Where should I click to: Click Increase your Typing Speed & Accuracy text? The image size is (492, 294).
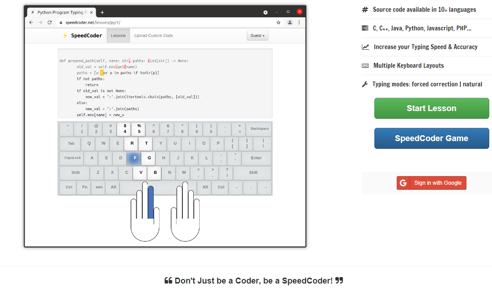[425, 47]
